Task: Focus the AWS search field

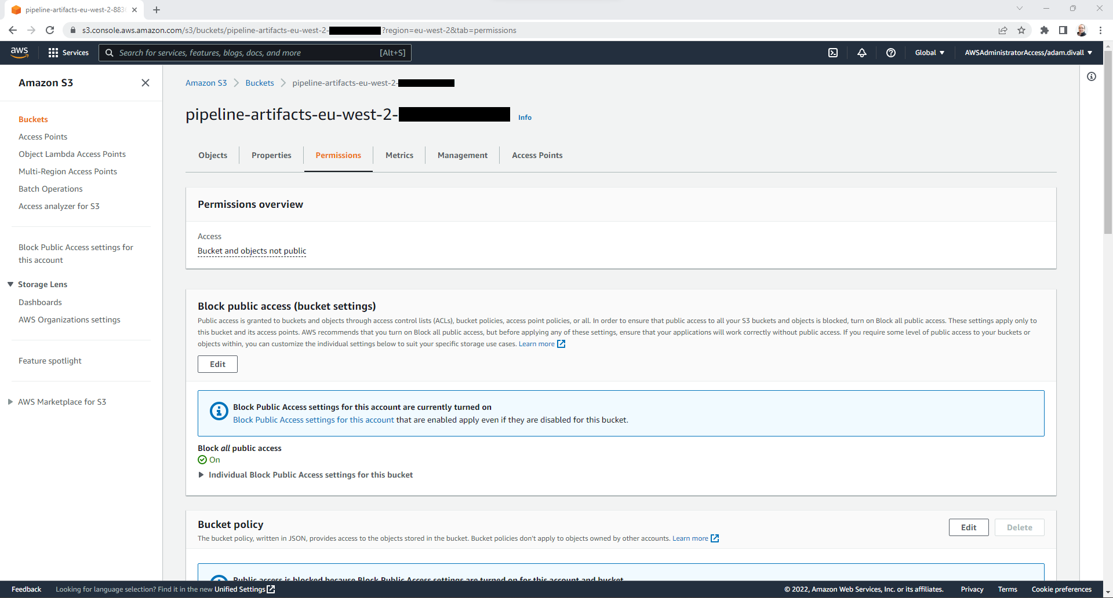Action: coord(255,53)
